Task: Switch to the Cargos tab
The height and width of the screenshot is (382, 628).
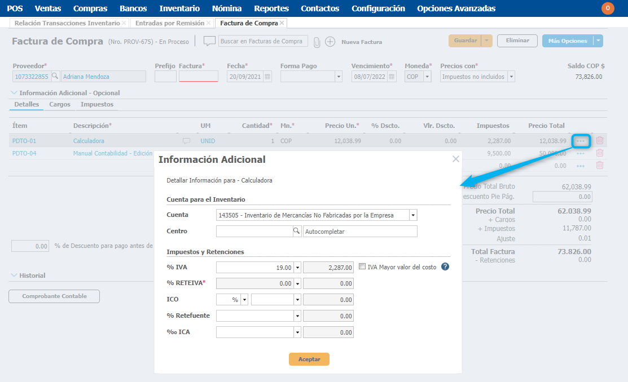Action: click(x=60, y=104)
